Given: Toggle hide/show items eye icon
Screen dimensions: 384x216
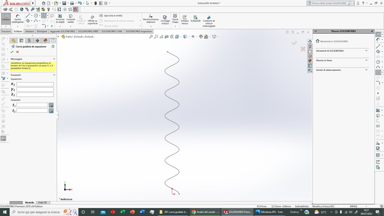Looking at the screenshot, I should (193, 37).
